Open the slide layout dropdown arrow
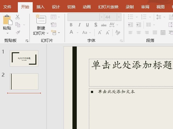 pyautogui.click(x=59, y=17)
